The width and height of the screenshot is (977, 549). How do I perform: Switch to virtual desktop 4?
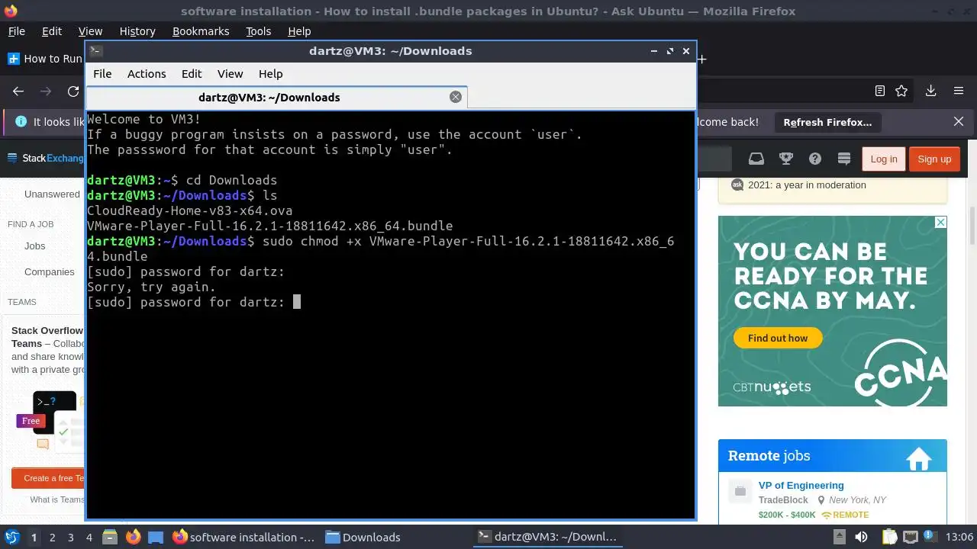point(89,537)
